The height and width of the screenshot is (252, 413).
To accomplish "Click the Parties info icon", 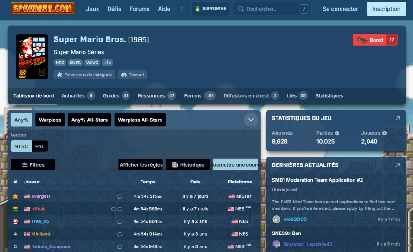I will [337, 133].
